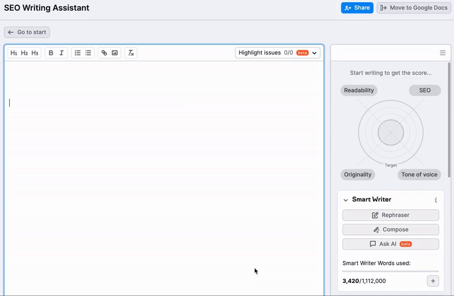Viewport: 454px width, 296px height.
Task: Insert a numbered list
Action: coord(78,53)
